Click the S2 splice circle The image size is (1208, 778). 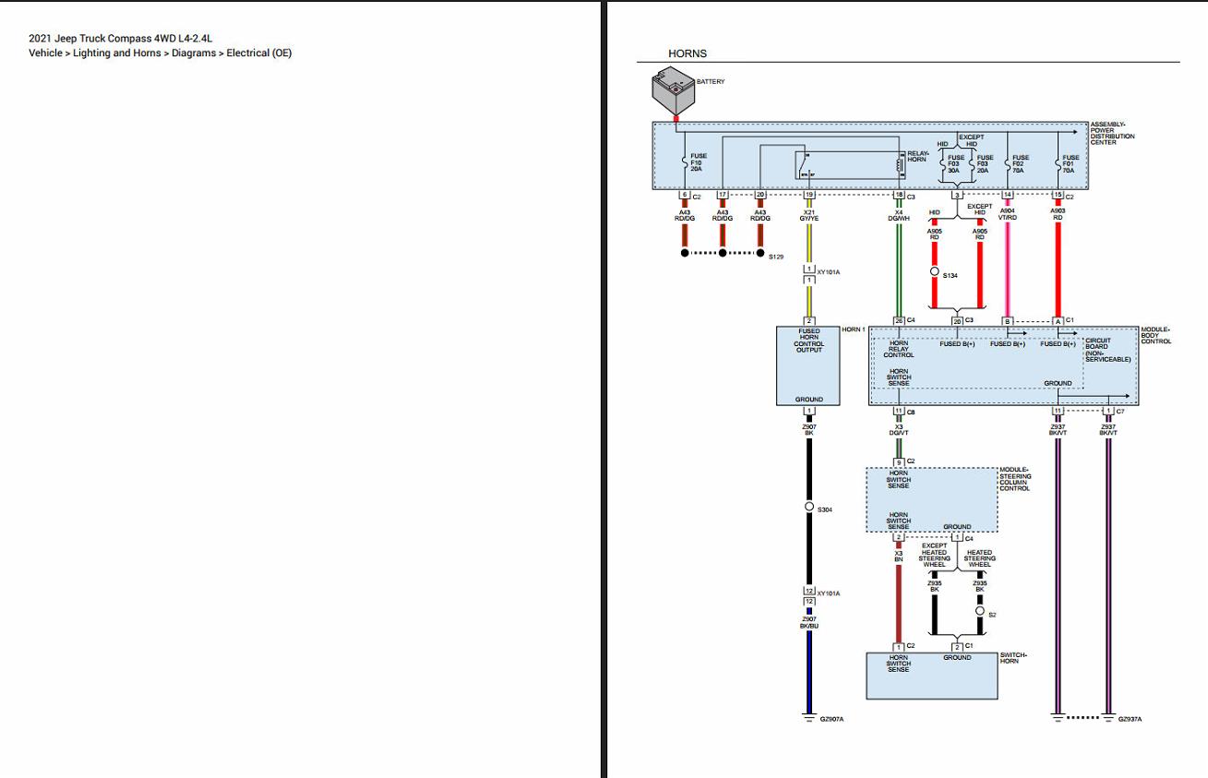coord(980,611)
